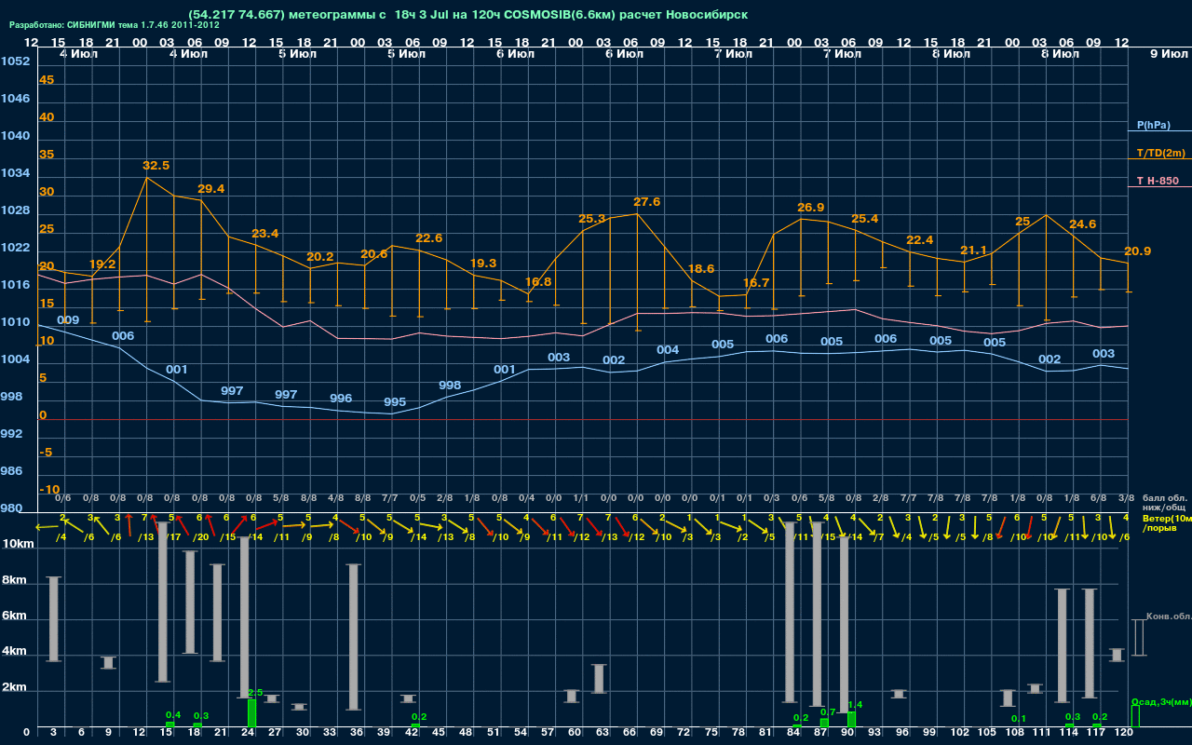
Task: Click the 0.1 precipitation label
Action: pyautogui.click(x=1019, y=719)
